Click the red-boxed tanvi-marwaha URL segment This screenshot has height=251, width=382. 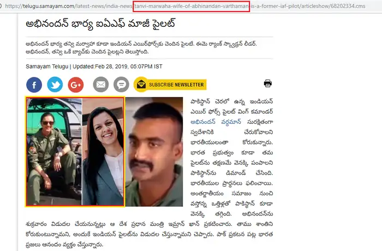[192, 7]
